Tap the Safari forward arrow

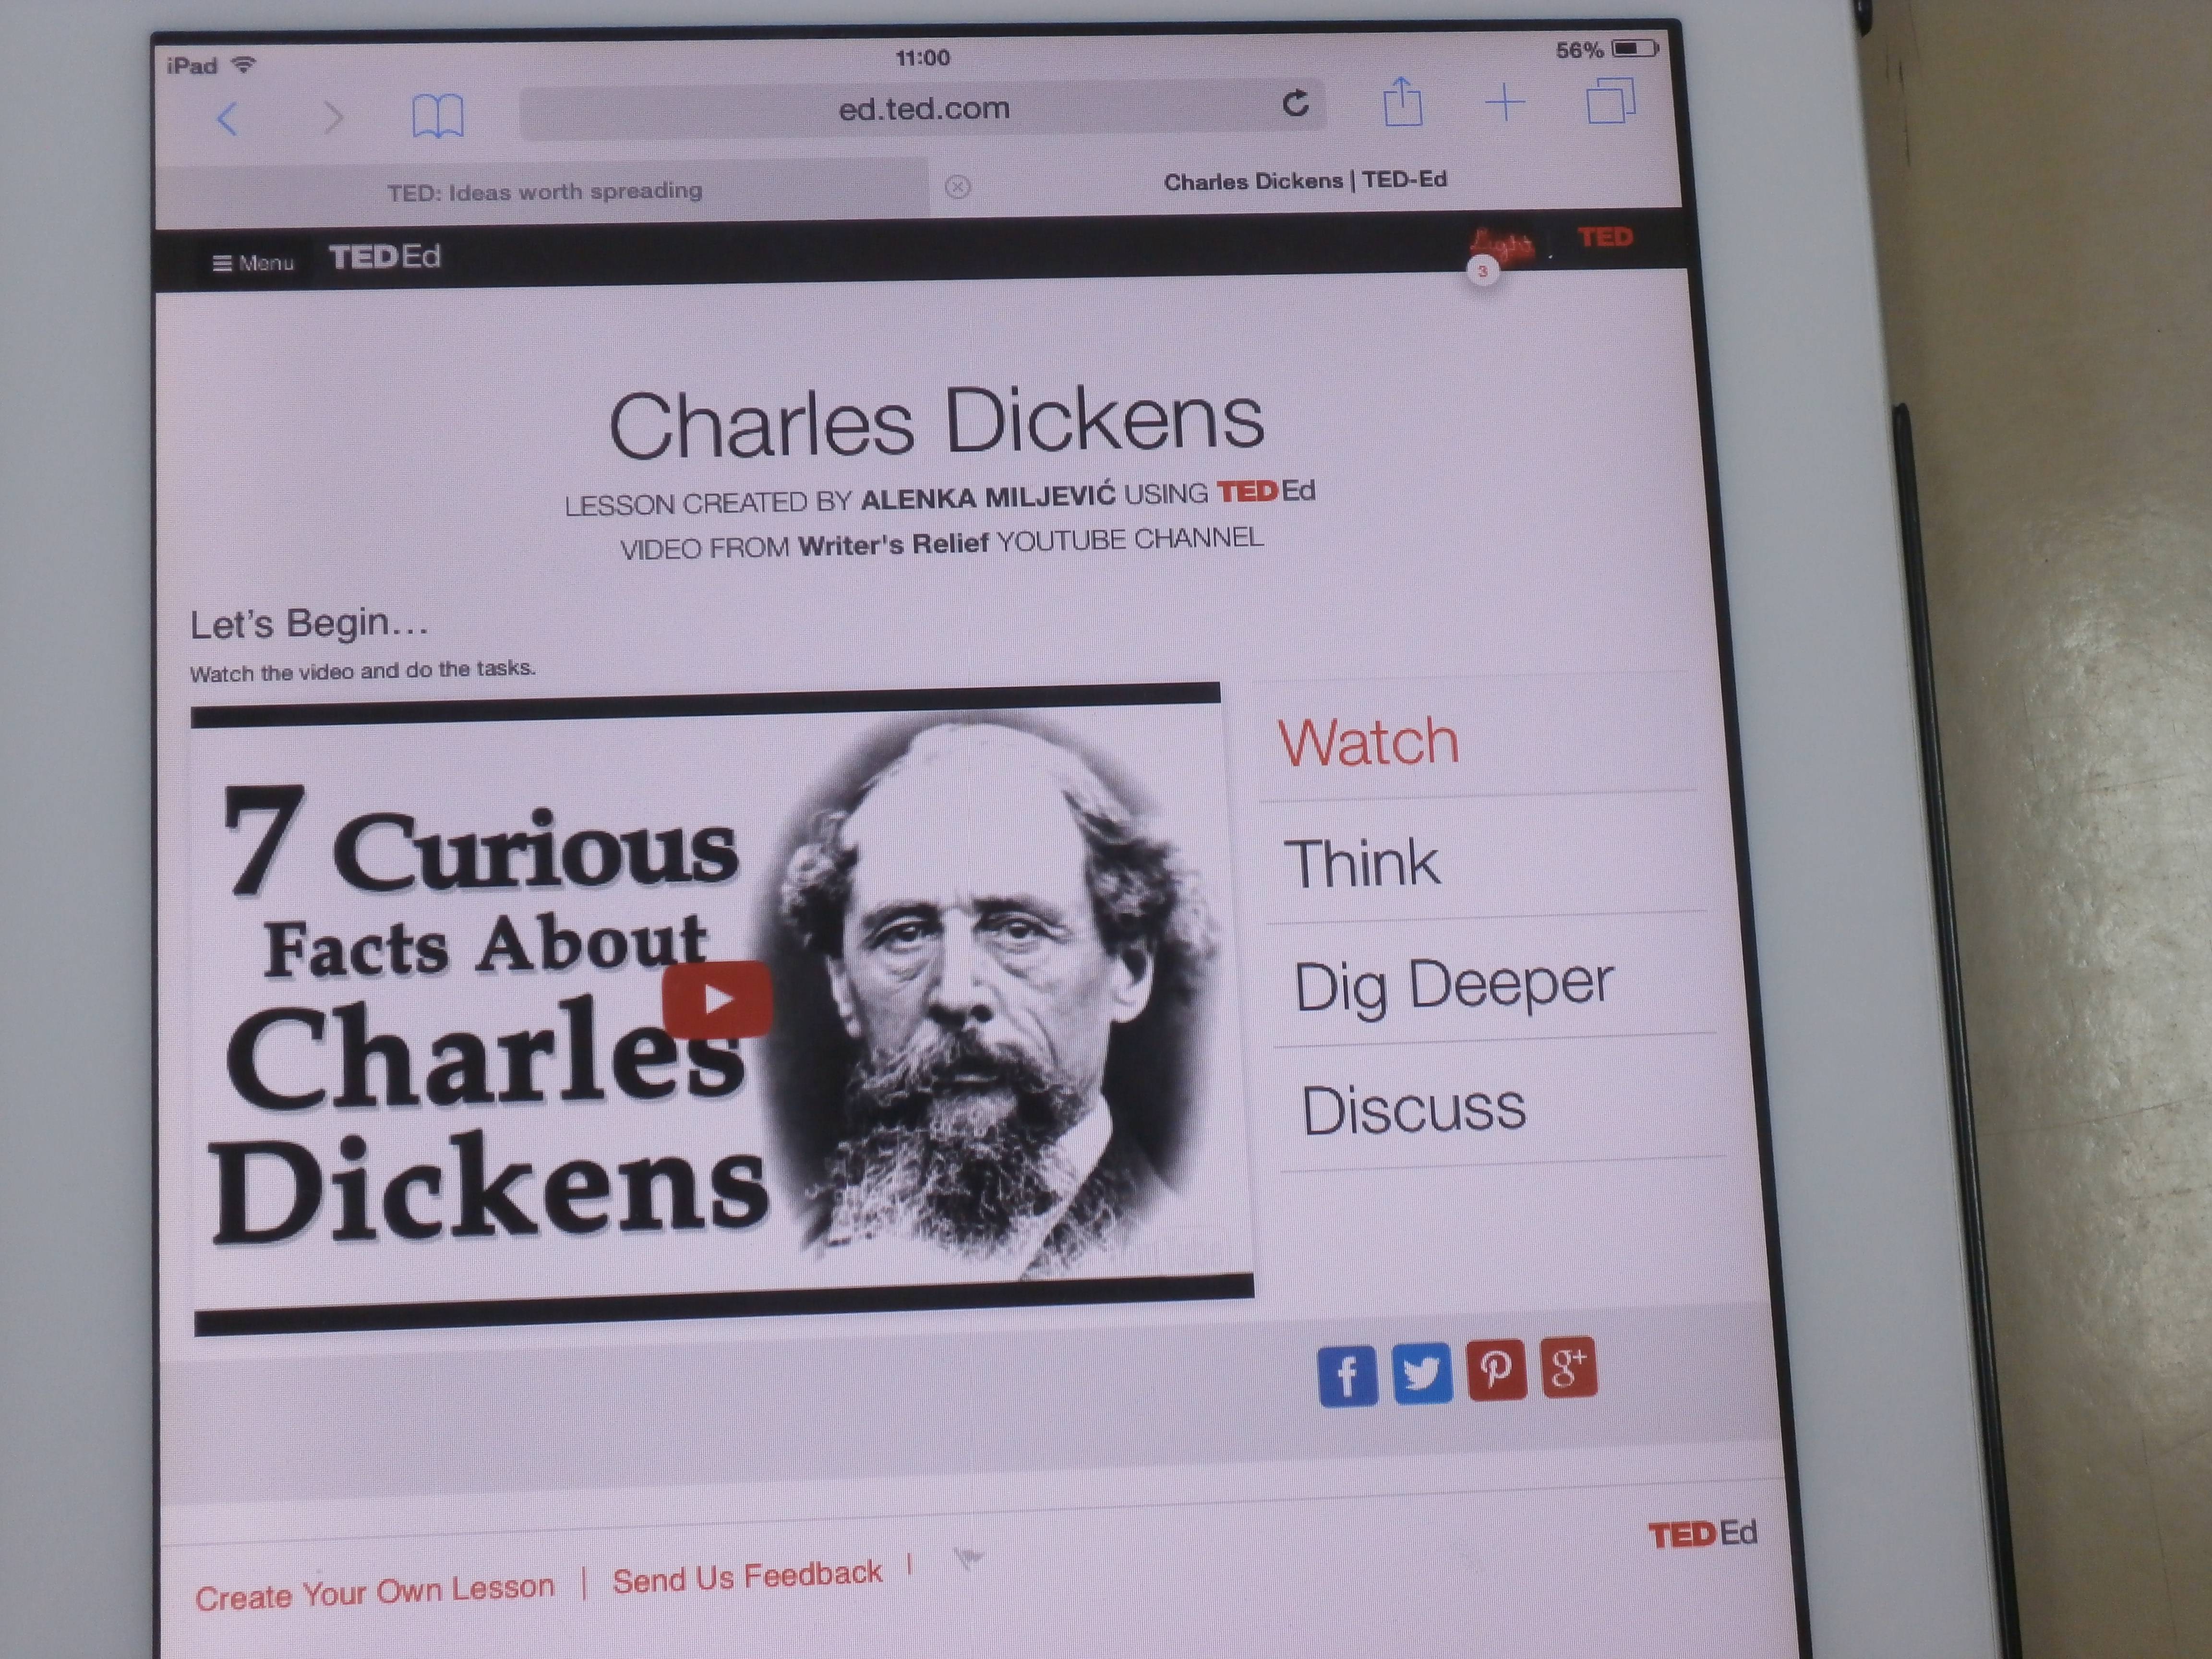click(334, 117)
